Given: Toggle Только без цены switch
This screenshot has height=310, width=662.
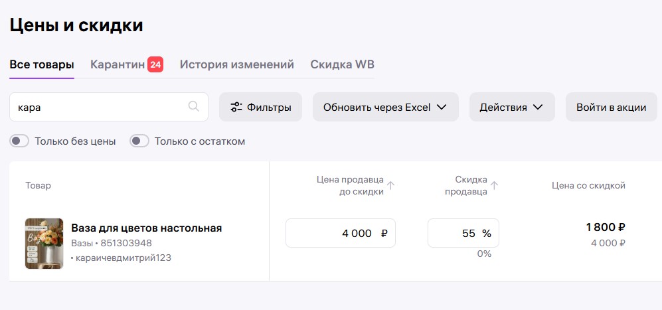Looking at the screenshot, I should point(19,141).
